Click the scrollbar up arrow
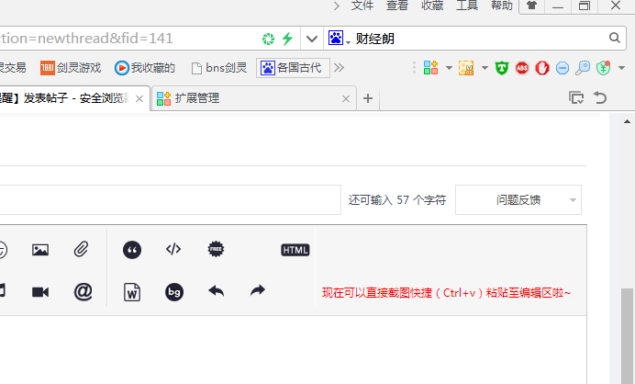This screenshot has height=384, width=635. (627, 121)
